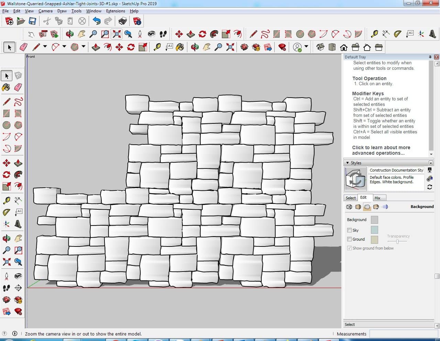Click the Select tab in Styles
This screenshot has width=440, height=341.
[351, 198]
